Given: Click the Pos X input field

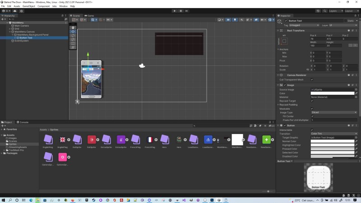Looking at the screenshot, I should point(318,39).
